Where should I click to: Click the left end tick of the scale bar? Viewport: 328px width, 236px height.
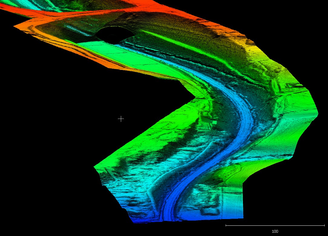coord(226,225)
